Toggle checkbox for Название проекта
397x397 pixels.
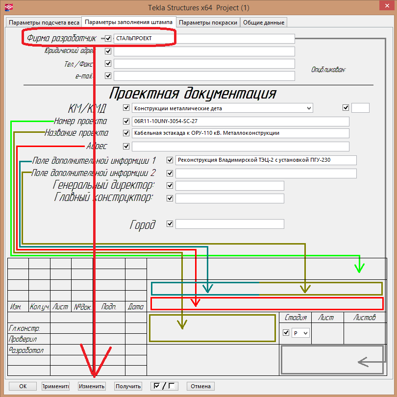126,133
